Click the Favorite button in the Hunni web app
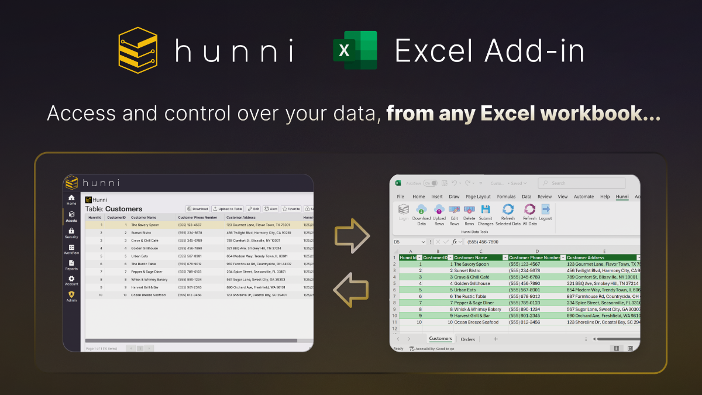702x395 pixels. (x=291, y=208)
